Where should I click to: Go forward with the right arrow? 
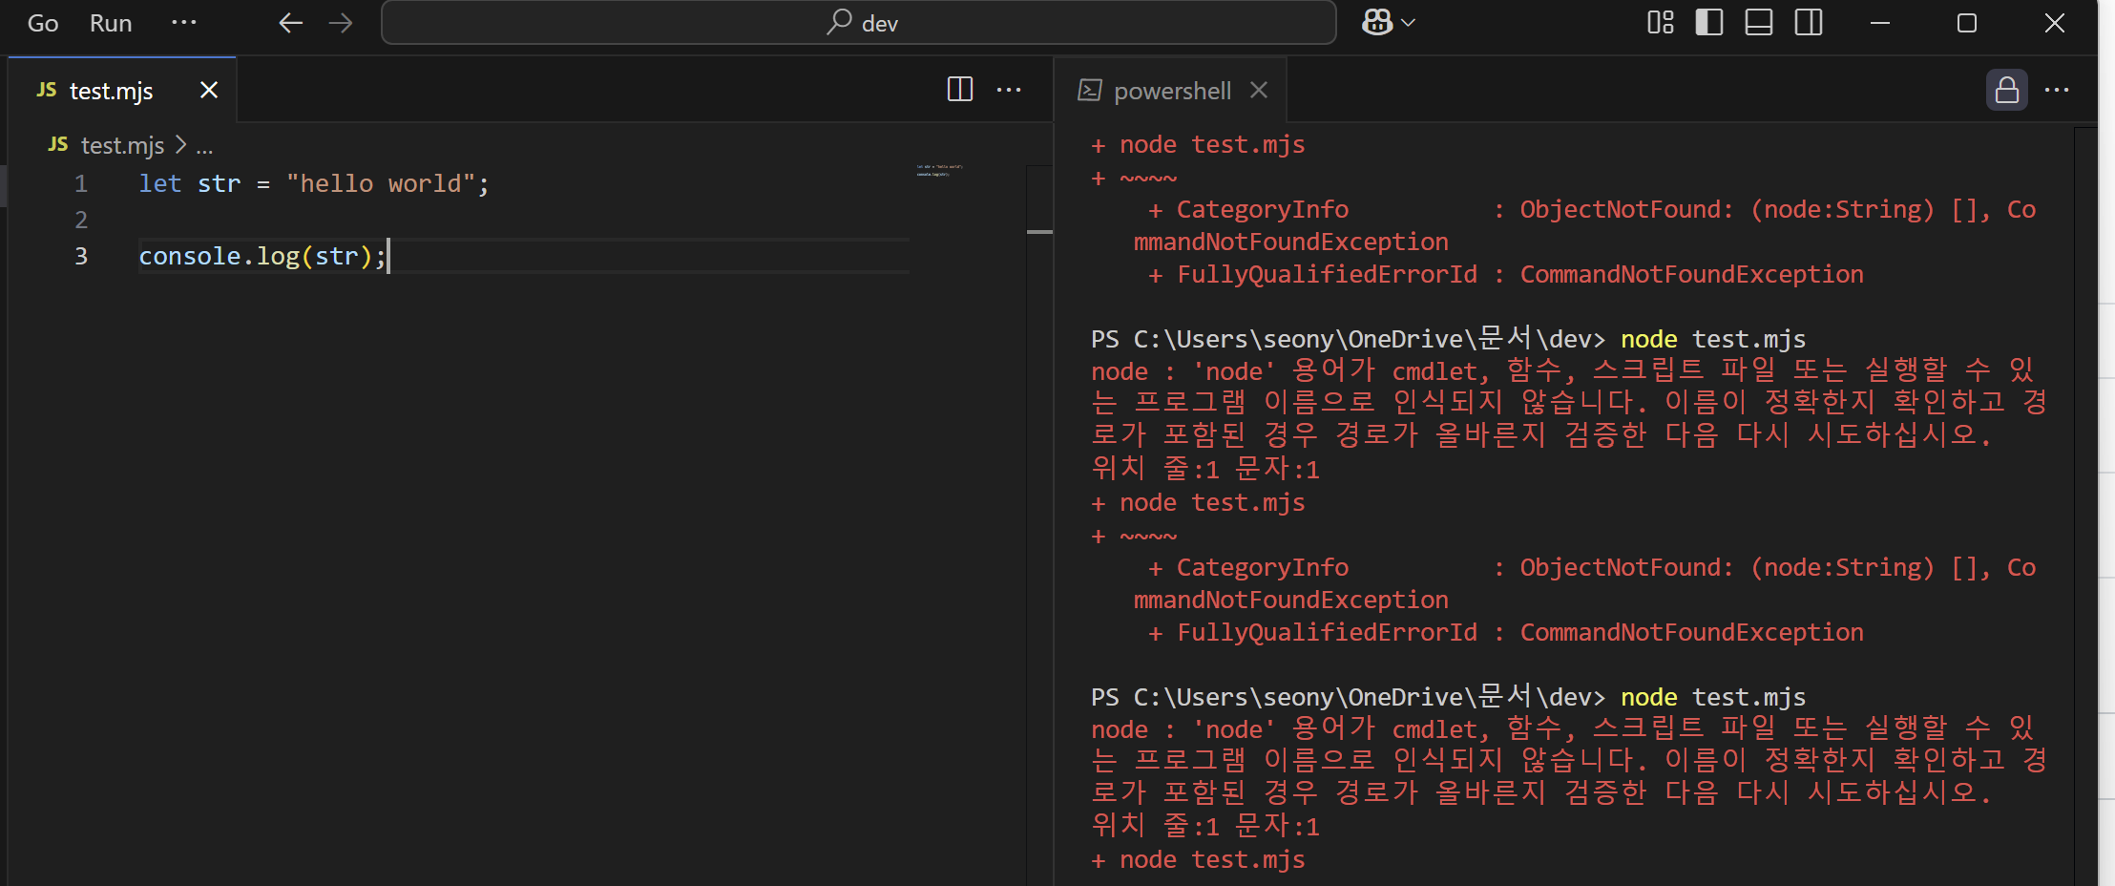point(341,23)
